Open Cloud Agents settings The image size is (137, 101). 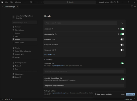[24, 43]
